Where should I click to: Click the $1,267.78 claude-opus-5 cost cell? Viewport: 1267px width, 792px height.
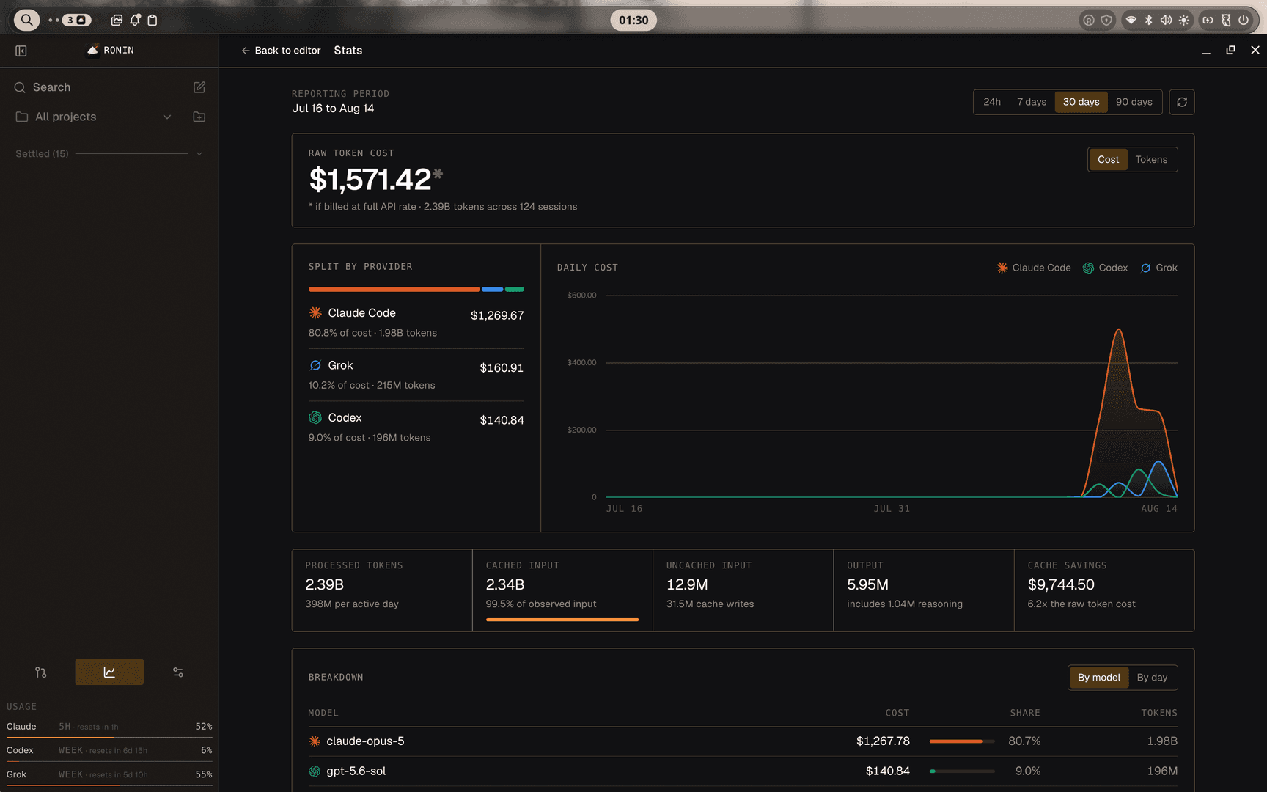(x=883, y=741)
